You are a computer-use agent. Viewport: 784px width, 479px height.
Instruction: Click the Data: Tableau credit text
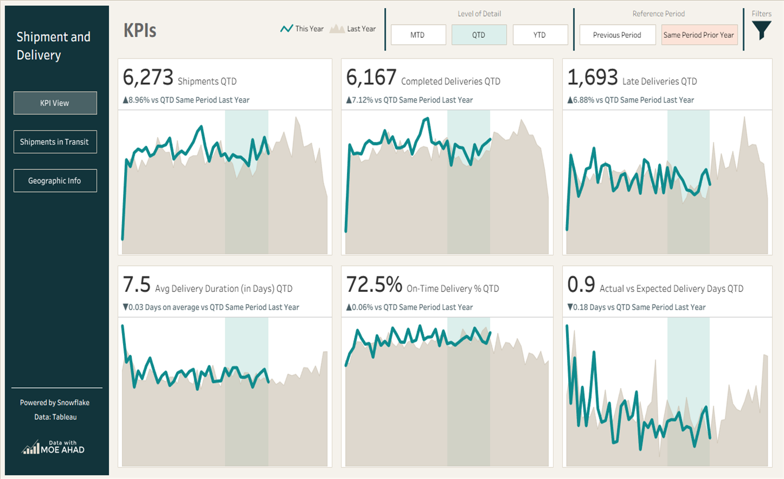pyautogui.click(x=56, y=417)
